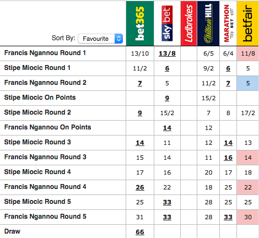
Task: Click the betfair bookmaker logo
Action: click(x=247, y=23)
